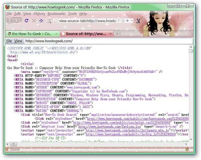Screen dimensions: 201x160
Task: Click the horizontal scrollbar left arrow
Action: click(x=8, y=144)
